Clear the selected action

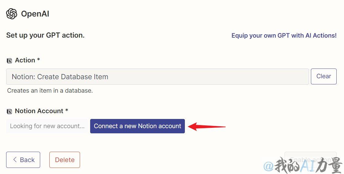tap(323, 76)
